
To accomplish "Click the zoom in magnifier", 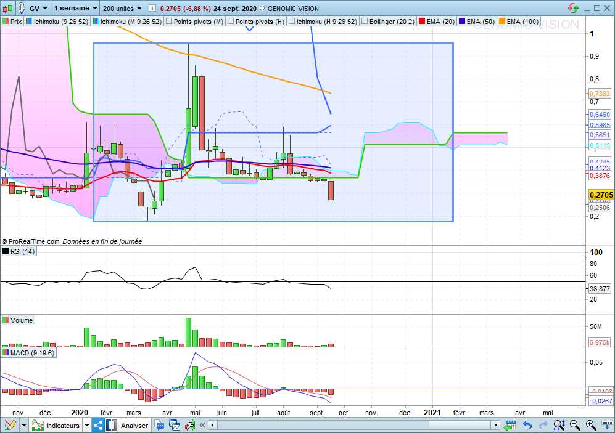I will click(590, 425).
